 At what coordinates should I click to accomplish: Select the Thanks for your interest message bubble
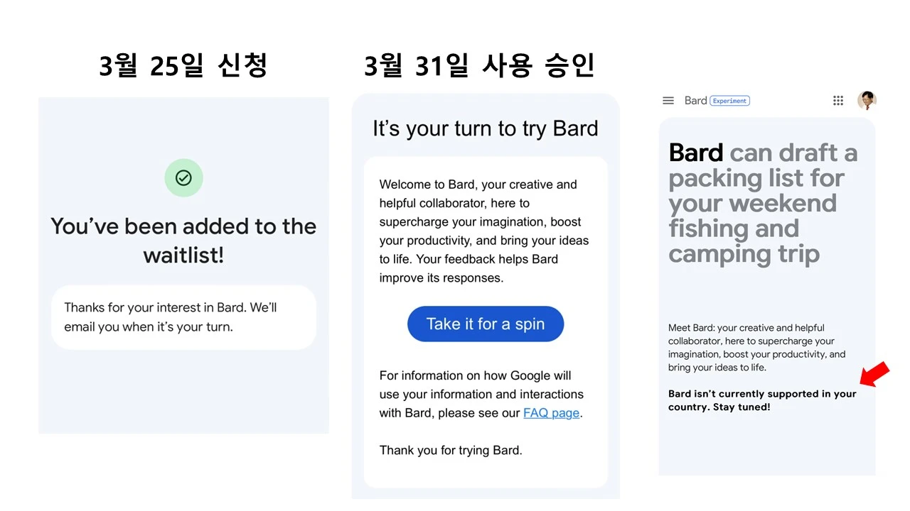coord(183,317)
